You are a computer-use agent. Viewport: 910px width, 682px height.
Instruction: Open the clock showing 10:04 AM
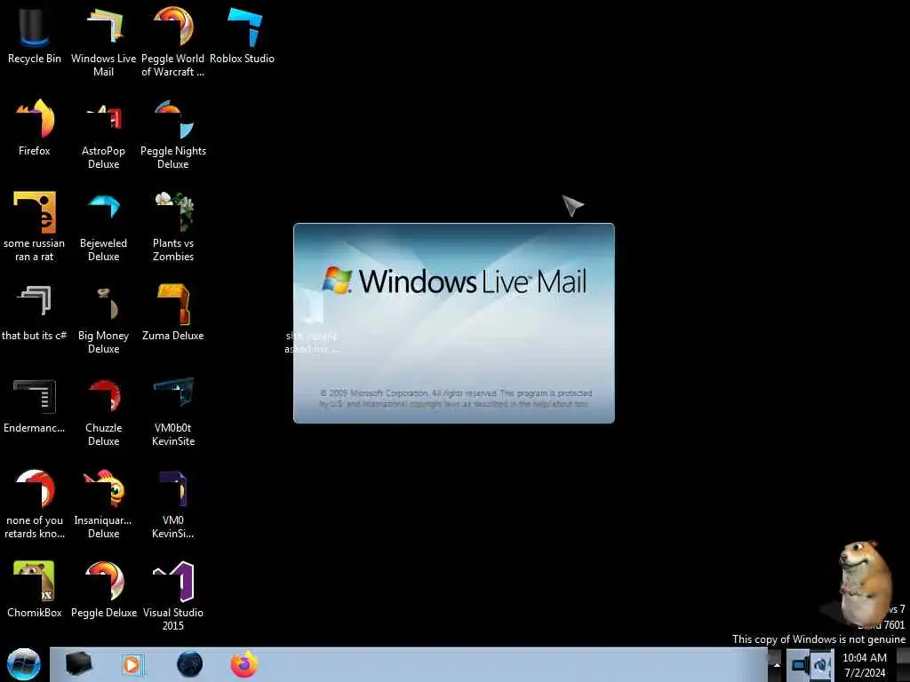click(x=864, y=665)
